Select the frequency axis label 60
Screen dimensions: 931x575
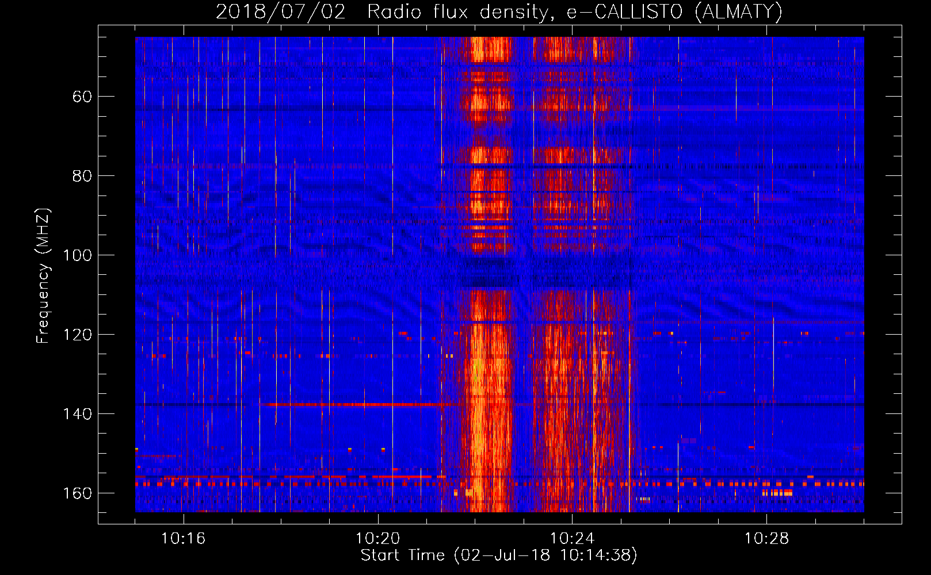pyautogui.click(x=82, y=97)
